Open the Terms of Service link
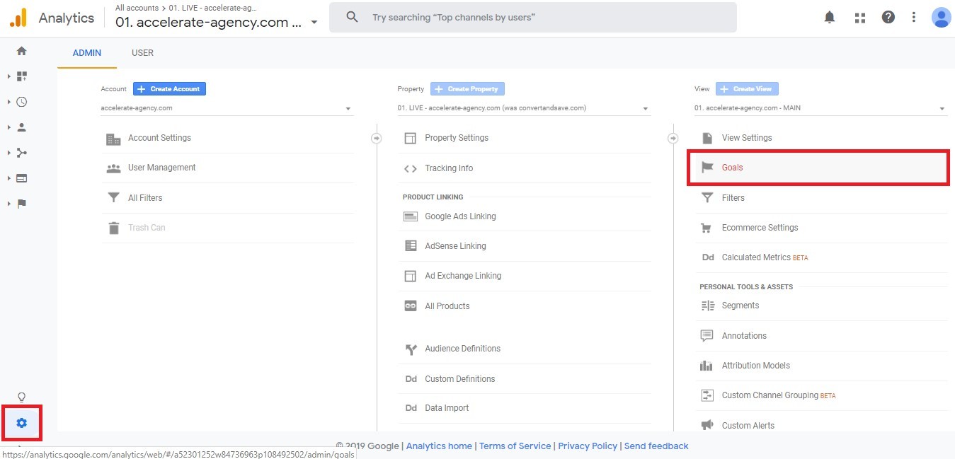955x459 pixels. pyautogui.click(x=515, y=446)
